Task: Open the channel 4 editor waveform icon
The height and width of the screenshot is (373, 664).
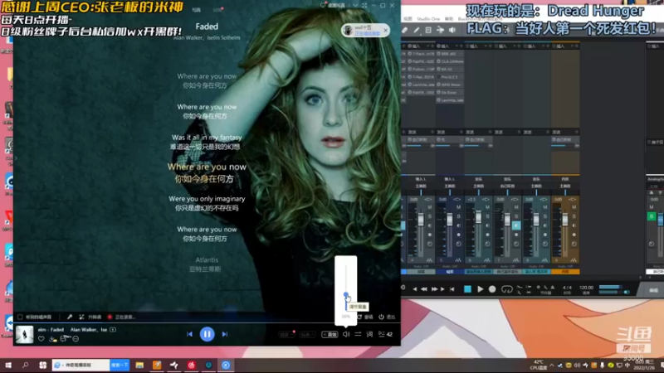Action: [429, 260]
